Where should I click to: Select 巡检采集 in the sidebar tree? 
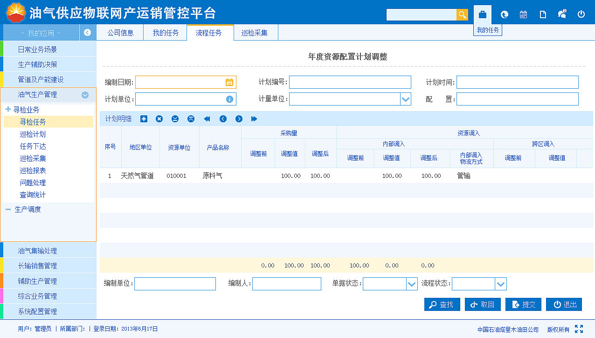click(33, 158)
